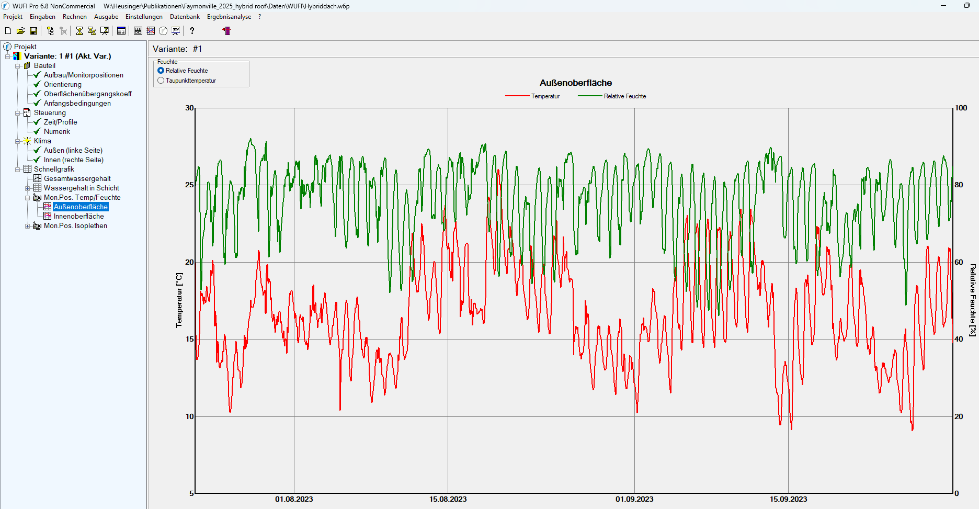This screenshot has width=979, height=509.
Task: Open a project file via folder icon
Action: pos(20,31)
